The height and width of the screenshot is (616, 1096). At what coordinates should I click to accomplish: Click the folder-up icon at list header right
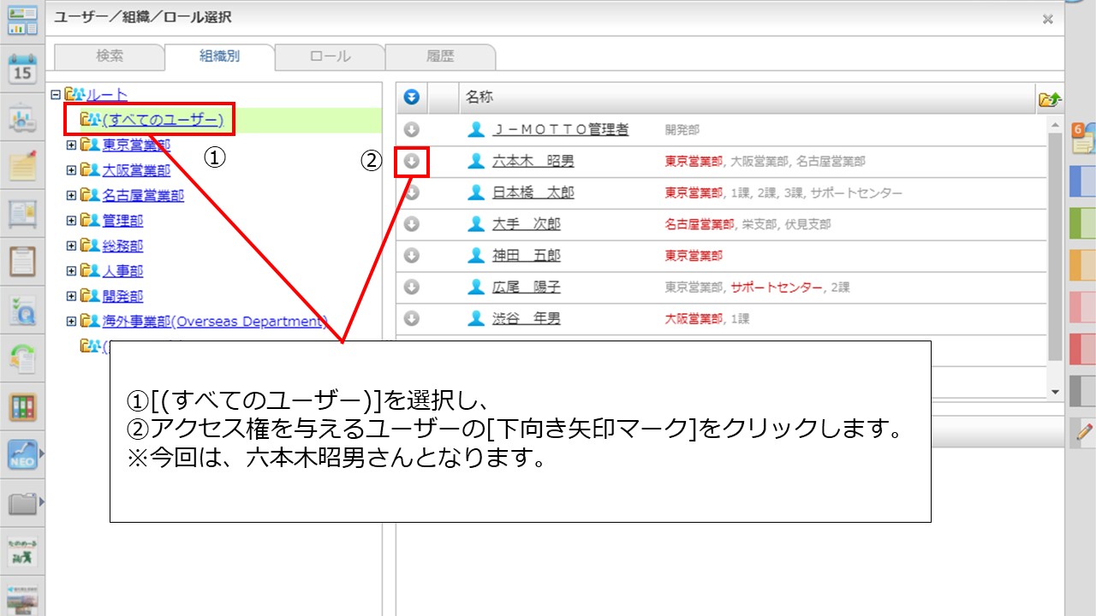coord(1049,99)
